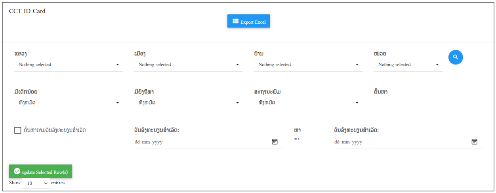Image resolution: width=496 pixels, height=193 pixels.
Task: Click the CCT ID Card page title
Action: 27,11
